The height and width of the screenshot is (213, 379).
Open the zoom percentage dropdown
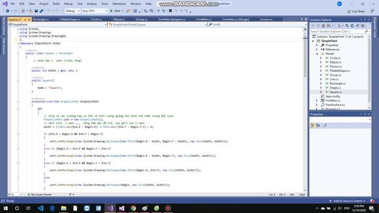click(x=14, y=195)
